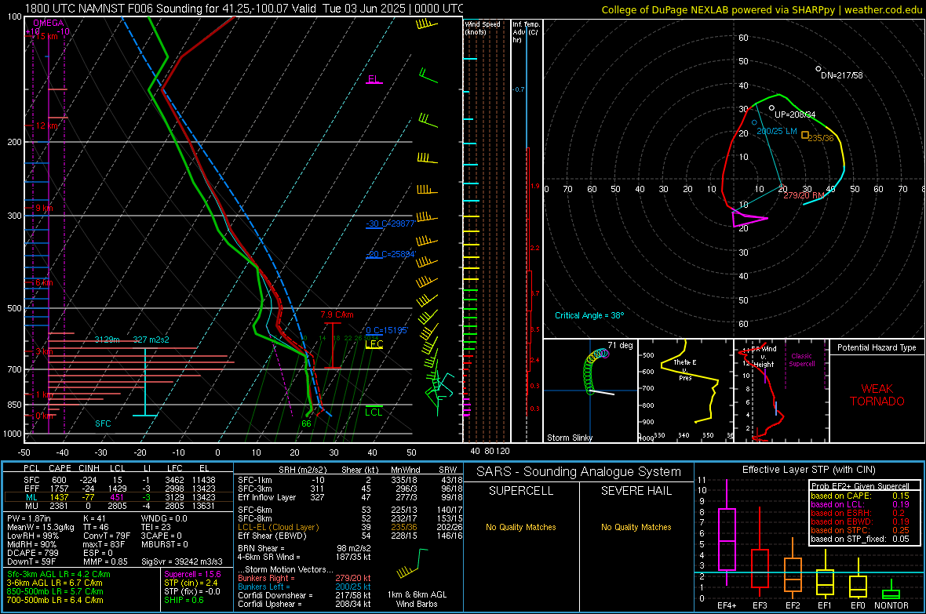926x614 pixels.
Task: Click the Bunkers Right = 279/20 kt line
Action: (304, 578)
